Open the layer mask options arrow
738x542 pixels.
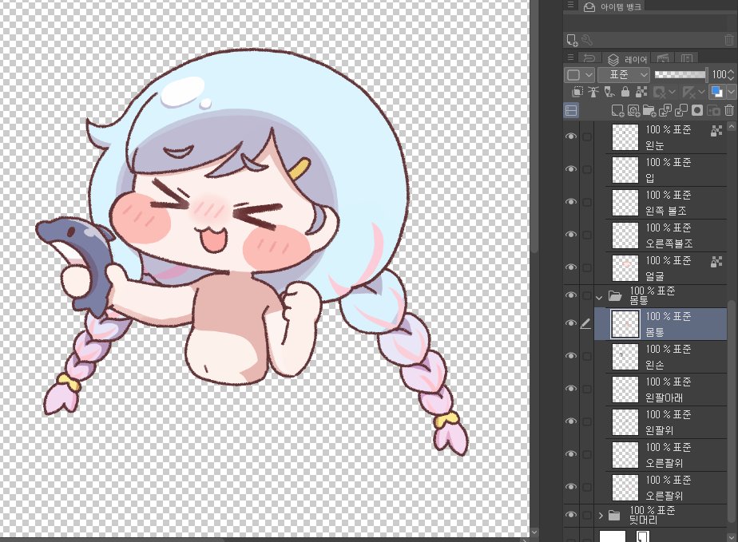[x=673, y=92]
